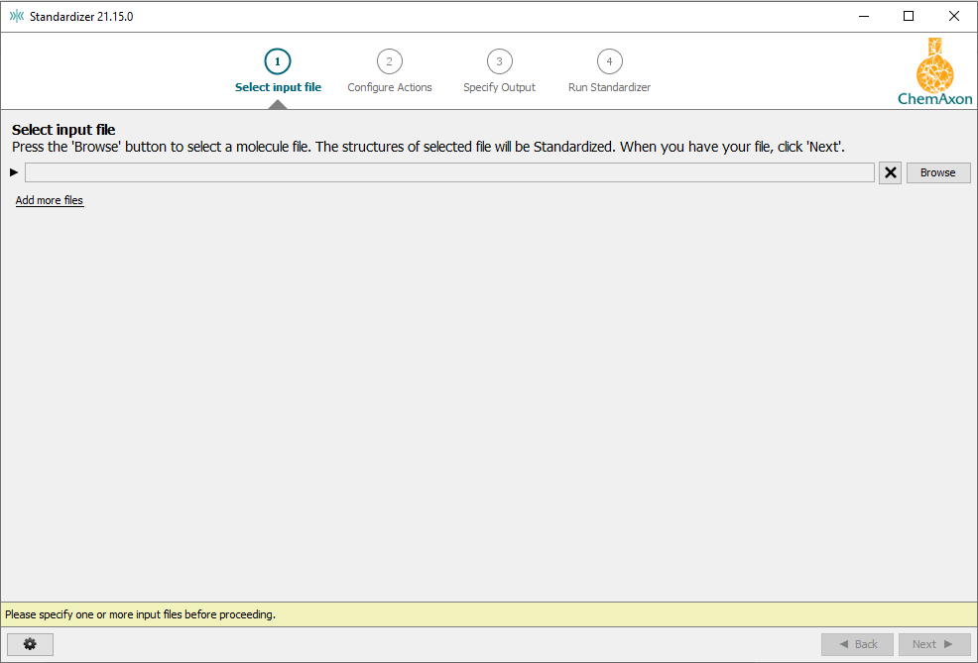Click the Add more files link

click(x=50, y=200)
